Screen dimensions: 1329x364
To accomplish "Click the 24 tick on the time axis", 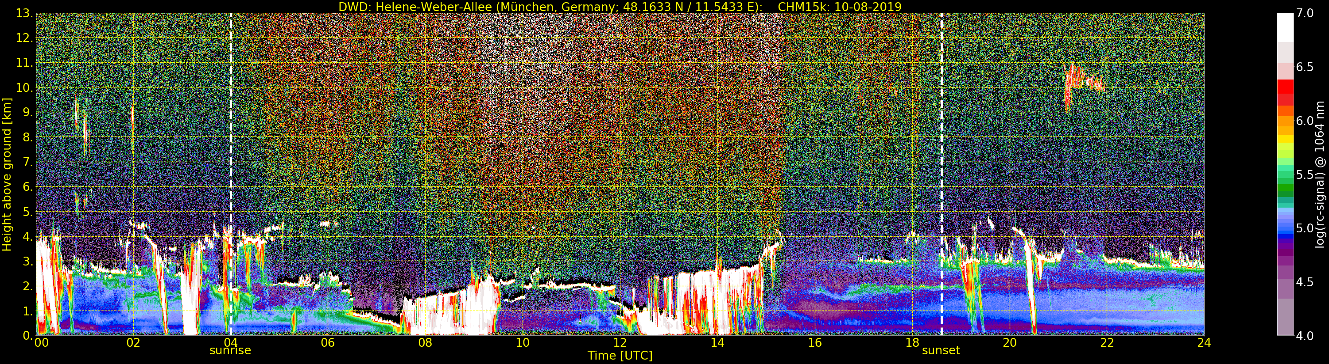I will pyautogui.click(x=1204, y=343).
